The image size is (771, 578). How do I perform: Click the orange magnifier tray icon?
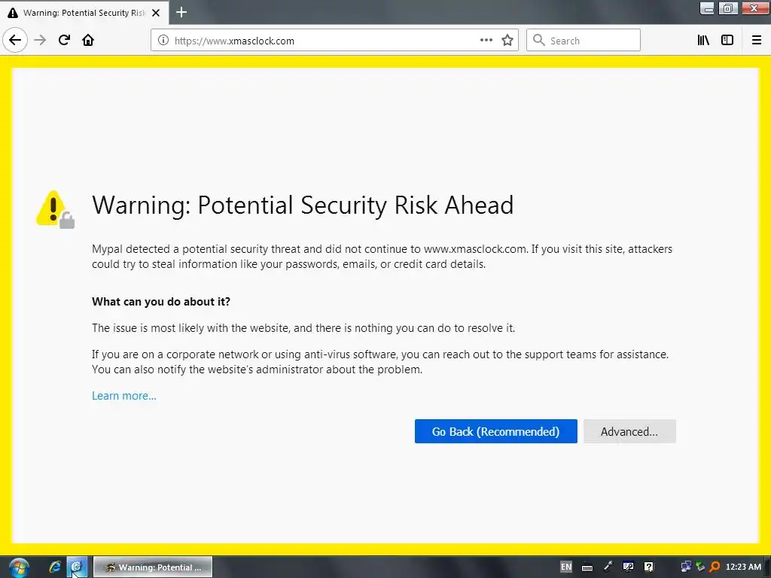[715, 567]
